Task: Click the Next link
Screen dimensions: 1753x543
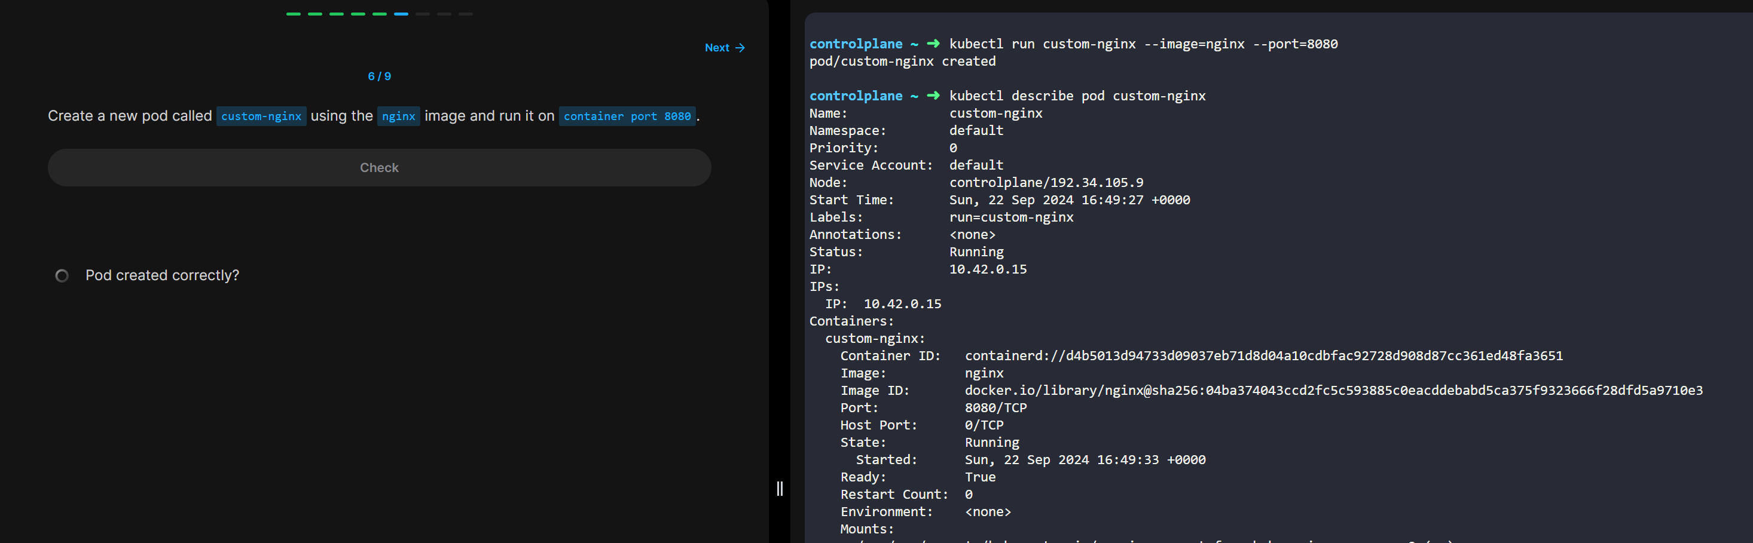Action: 725,48
